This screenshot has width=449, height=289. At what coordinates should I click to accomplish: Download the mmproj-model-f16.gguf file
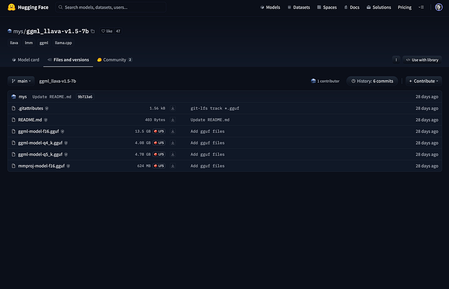click(172, 166)
